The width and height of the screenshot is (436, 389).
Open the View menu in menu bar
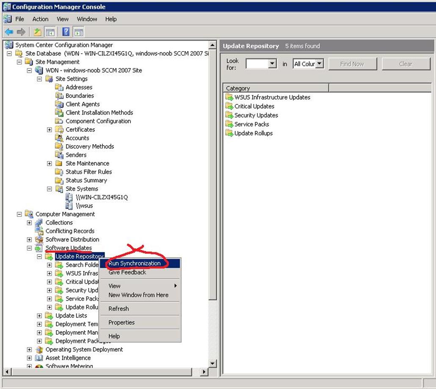63,19
